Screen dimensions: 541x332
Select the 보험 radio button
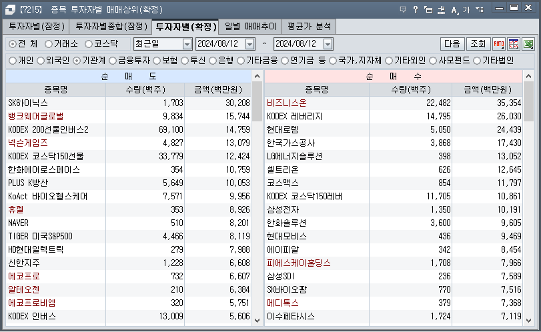[157, 61]
